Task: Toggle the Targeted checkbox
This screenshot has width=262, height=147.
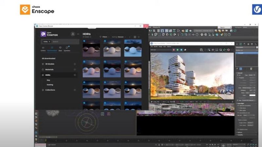Action: click(x=238, y=78)
